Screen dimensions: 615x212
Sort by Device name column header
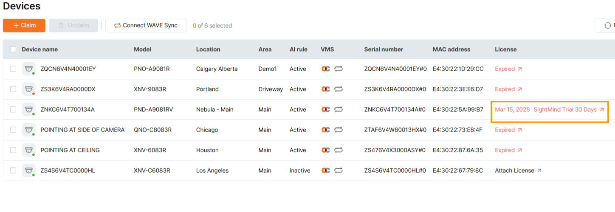[x=39, y=49]
